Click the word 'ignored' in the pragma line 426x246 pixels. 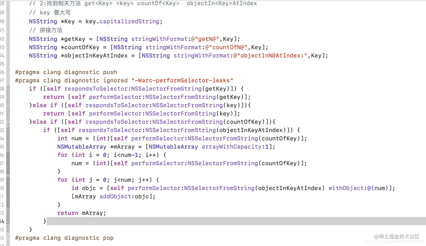pos(115,80)
